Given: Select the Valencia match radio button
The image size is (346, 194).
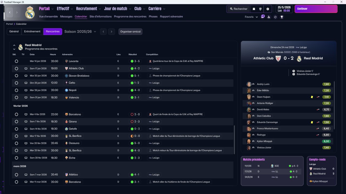Looking at the screenshot, I should click(16, 98).
